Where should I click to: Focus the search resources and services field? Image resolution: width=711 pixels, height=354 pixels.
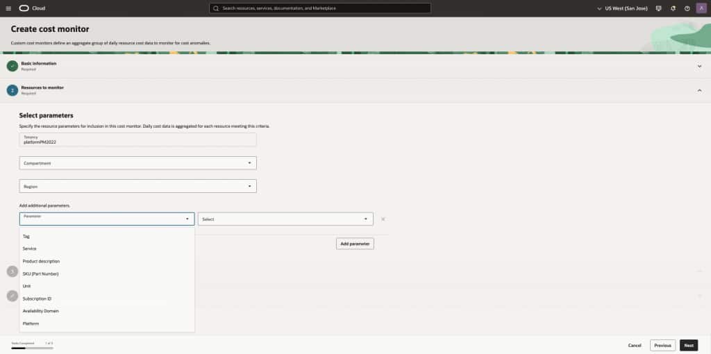tap(319, 8)
